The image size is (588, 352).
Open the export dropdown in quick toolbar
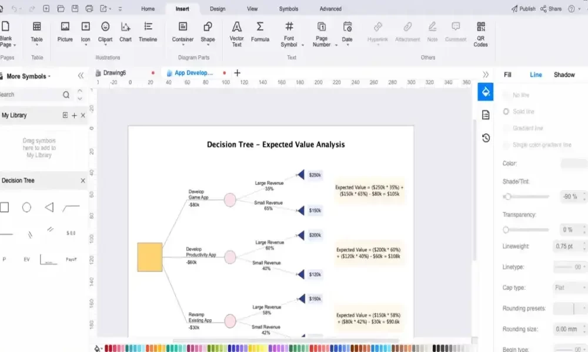click(x=111, y=9)
